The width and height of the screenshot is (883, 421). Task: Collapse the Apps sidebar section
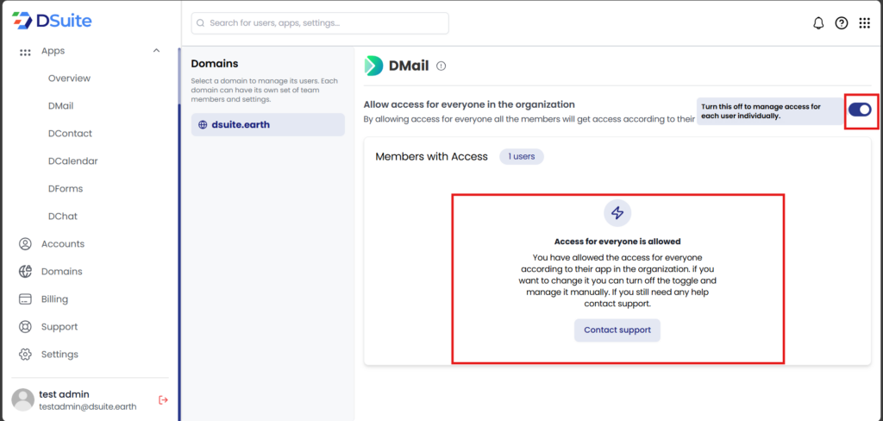[x=156, y=51]
